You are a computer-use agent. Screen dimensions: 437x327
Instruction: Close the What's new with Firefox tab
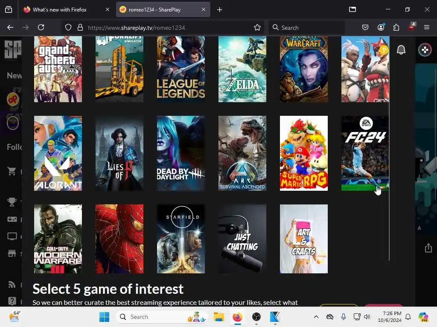pos(108,9)
